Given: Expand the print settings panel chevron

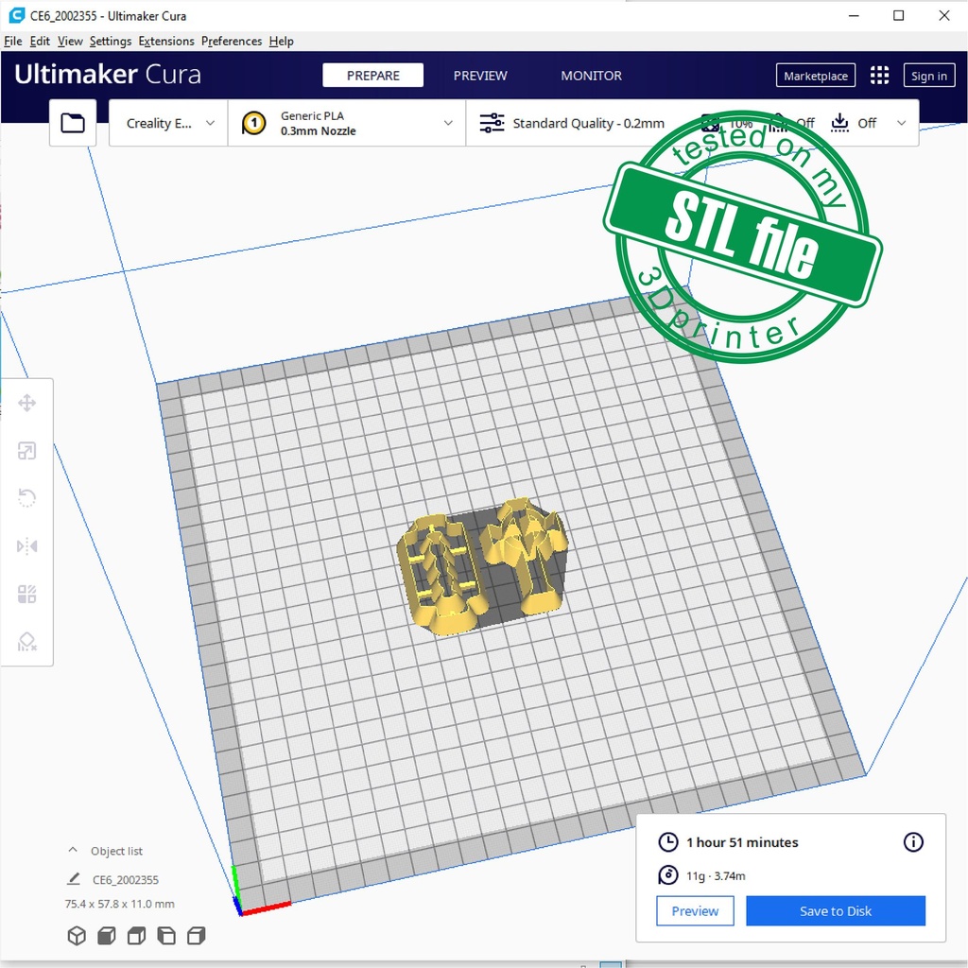Looking at the screenshot, I should pos(901,123).
